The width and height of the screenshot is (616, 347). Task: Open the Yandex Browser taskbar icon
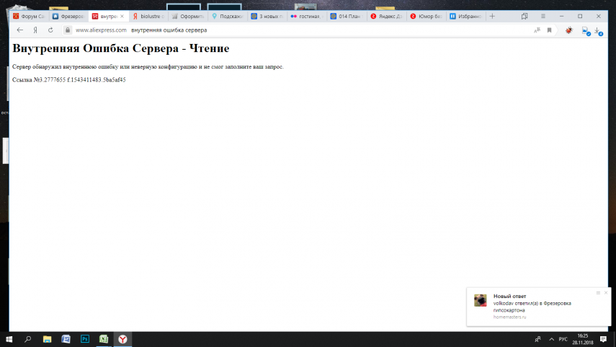tap(123, 339)
